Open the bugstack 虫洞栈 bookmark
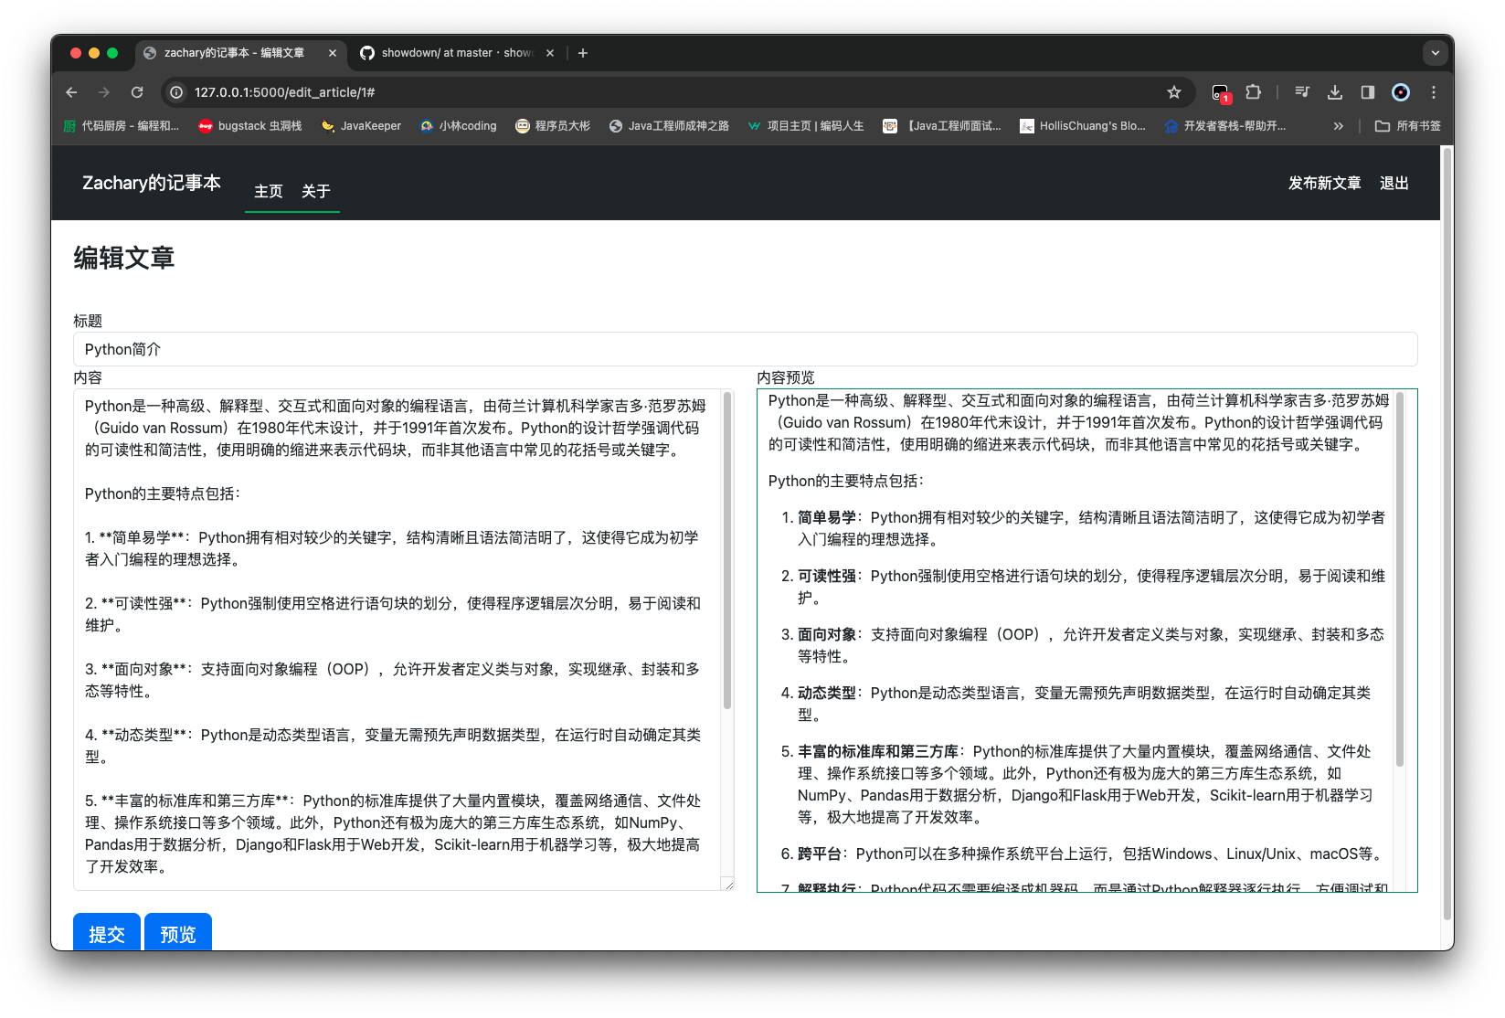 (249, 126)
